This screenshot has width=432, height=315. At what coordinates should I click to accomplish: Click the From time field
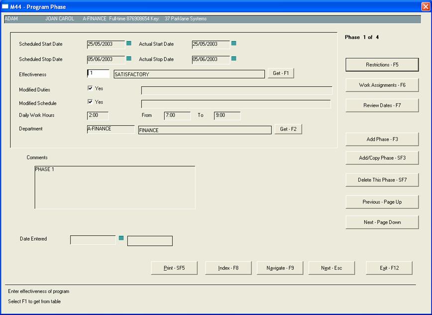(177, 116)
